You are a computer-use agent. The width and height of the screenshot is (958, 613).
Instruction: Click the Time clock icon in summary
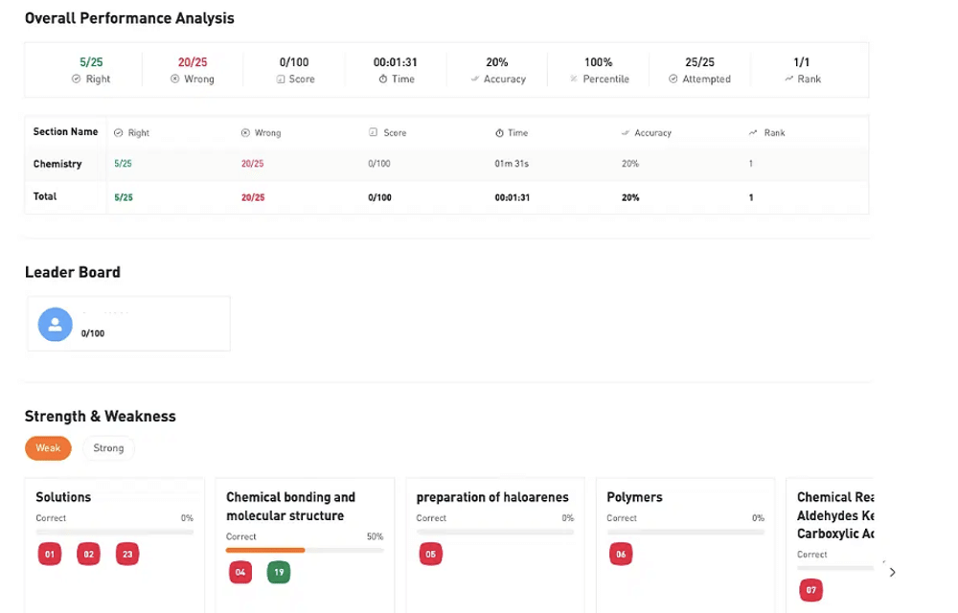382,79
